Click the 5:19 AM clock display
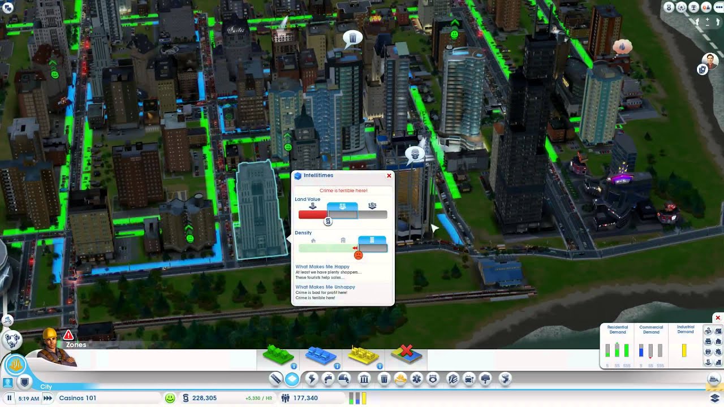Image resolution: width=724 pixels, height=407 pixels. [28, 398]
